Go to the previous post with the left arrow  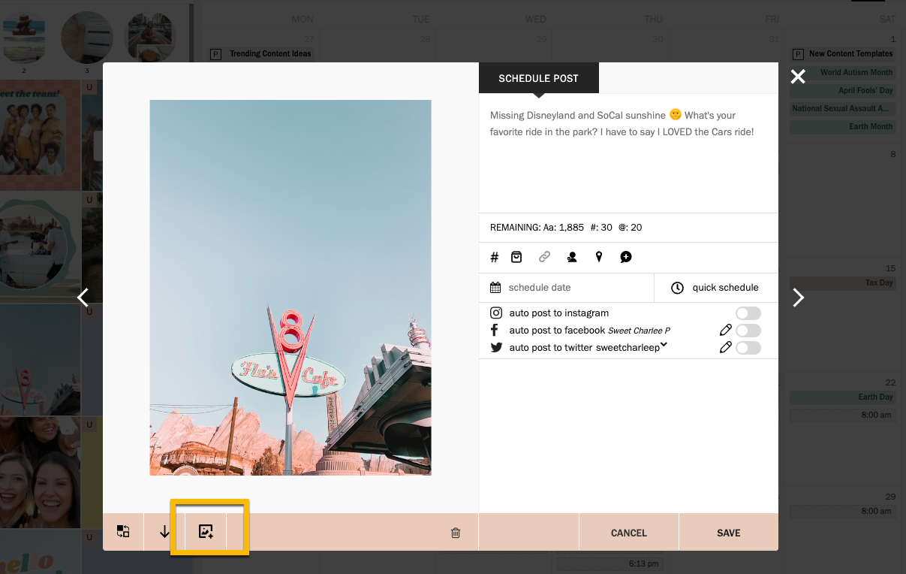(x=83, y=298)
